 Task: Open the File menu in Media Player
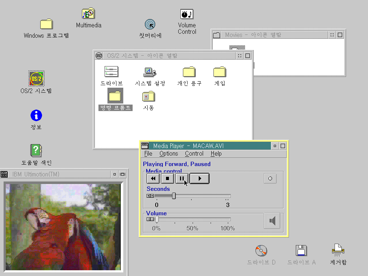point(148,153)
